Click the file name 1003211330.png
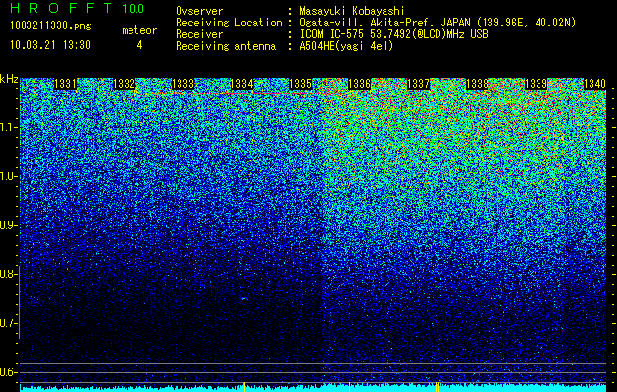This screenshot has width=617, height=392. tap(51, 25)
